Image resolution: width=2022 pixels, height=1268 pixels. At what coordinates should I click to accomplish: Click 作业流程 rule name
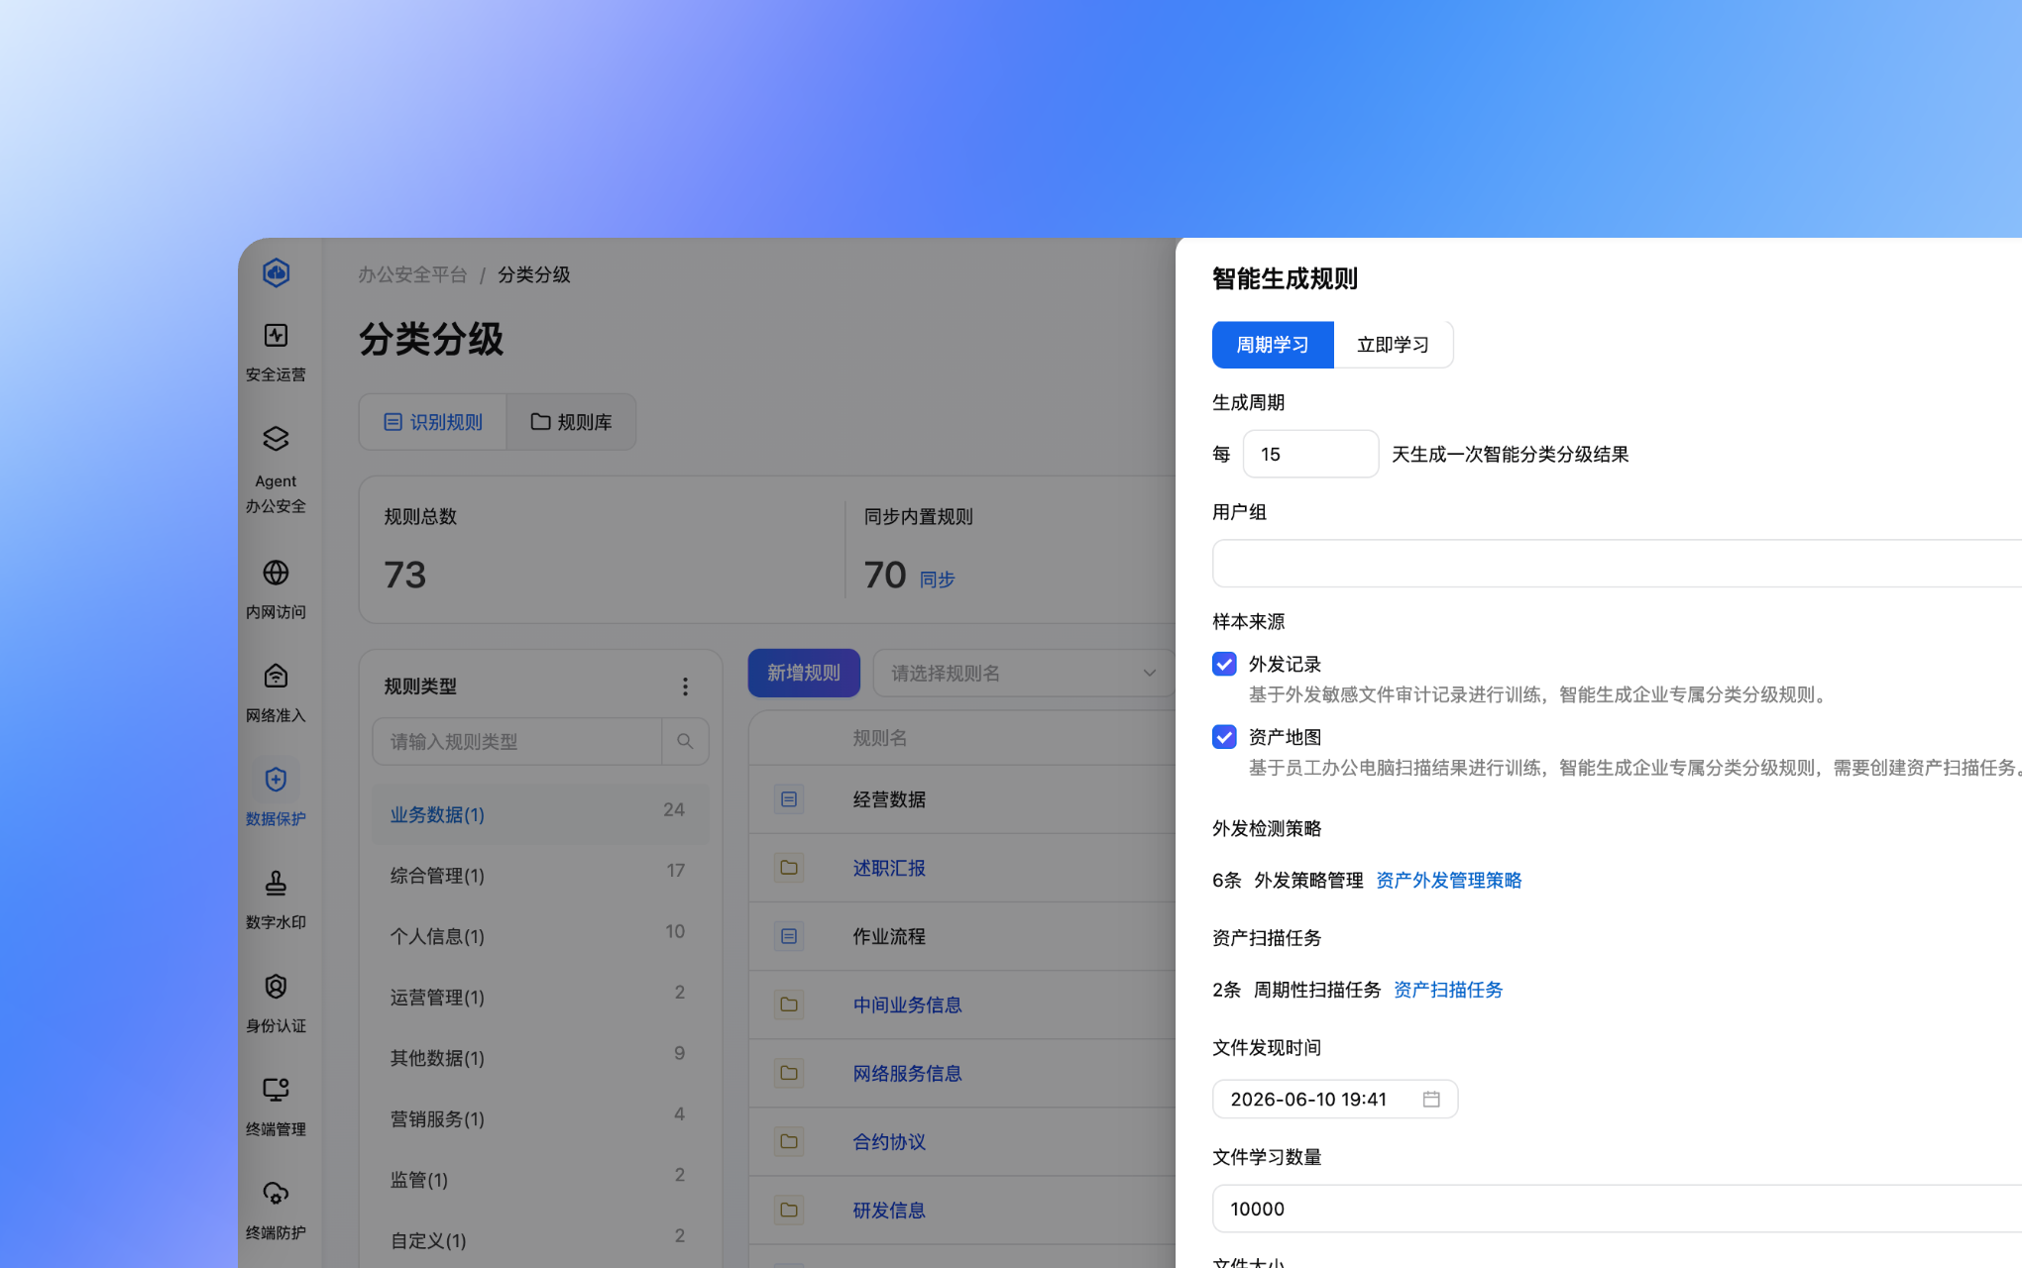(x=889, y=936)
